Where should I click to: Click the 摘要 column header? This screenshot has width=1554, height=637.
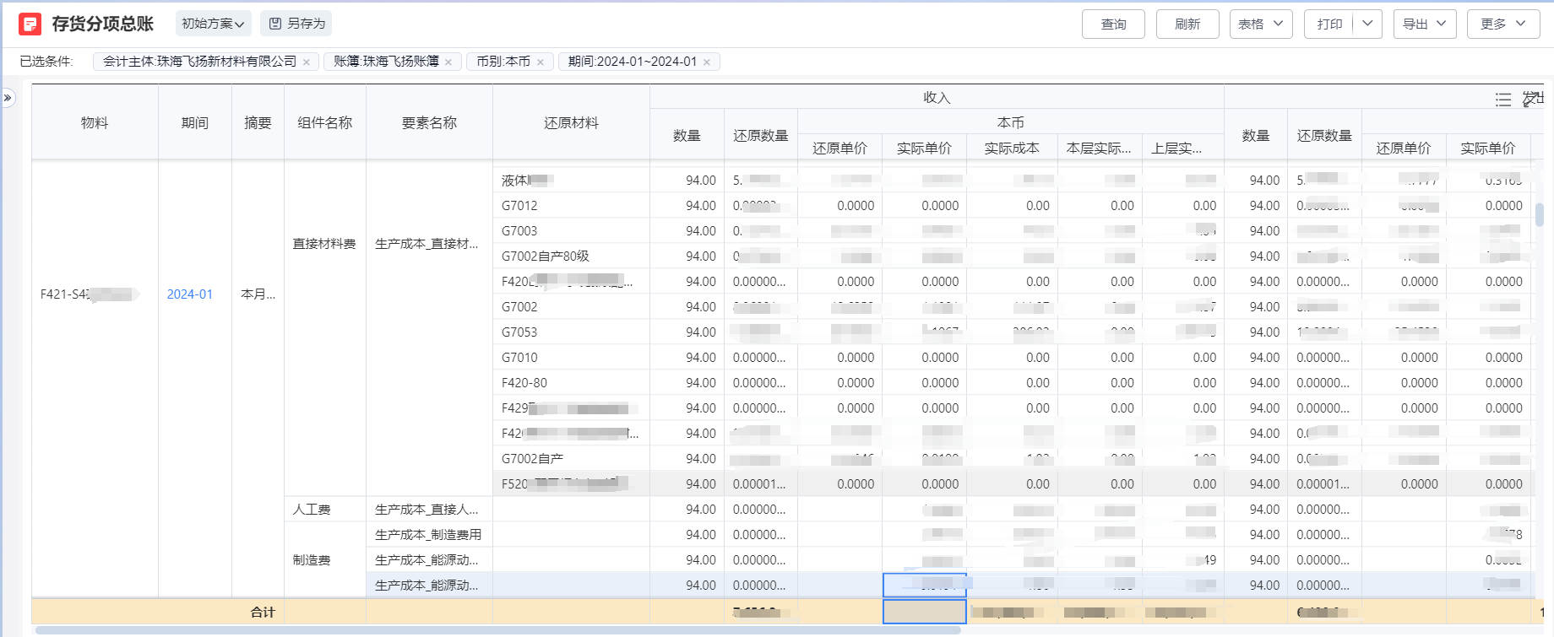tap(258, 122)
